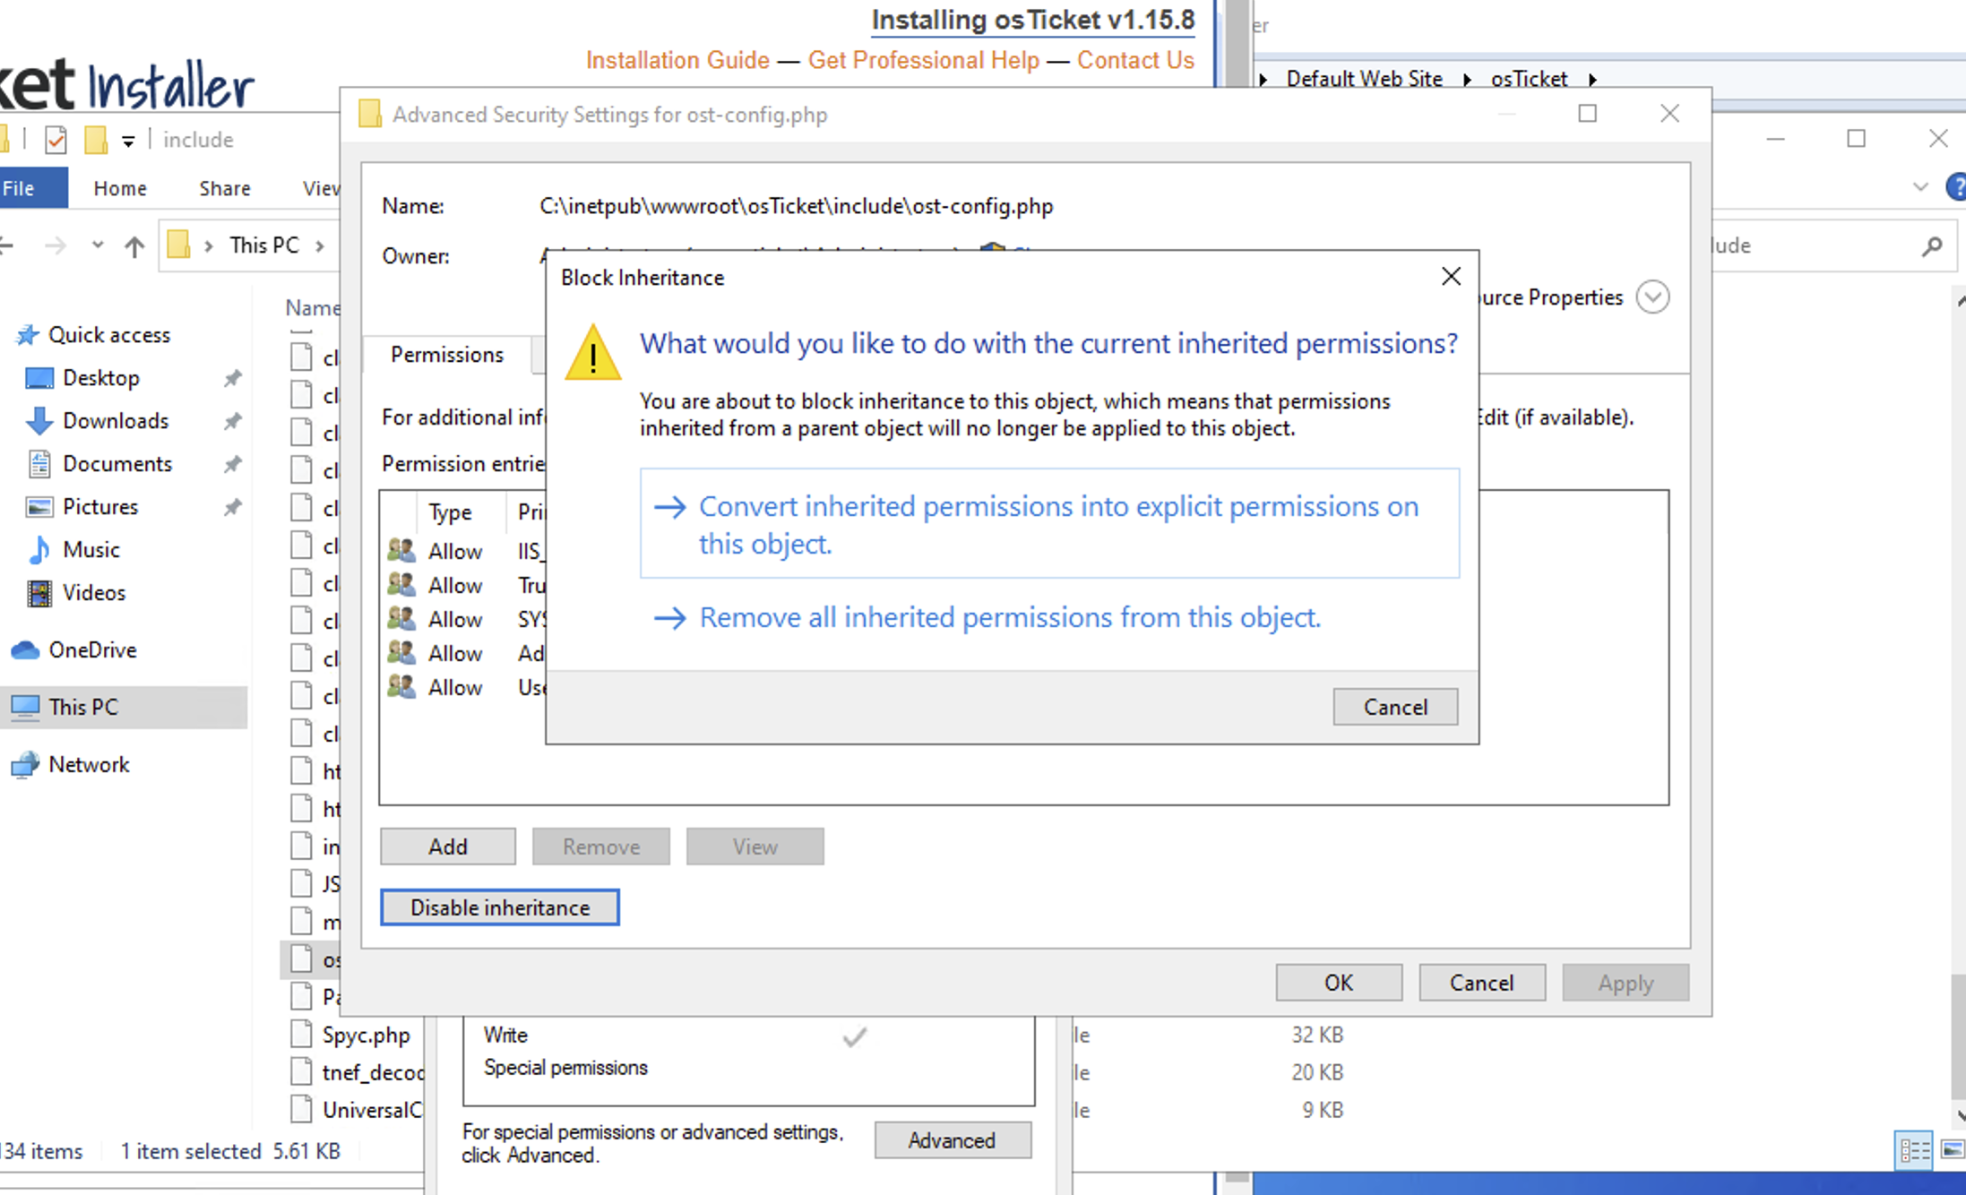Select Documents icon in navigation pane
This screenshot has width=1966, height=1195.
point(39,464)
